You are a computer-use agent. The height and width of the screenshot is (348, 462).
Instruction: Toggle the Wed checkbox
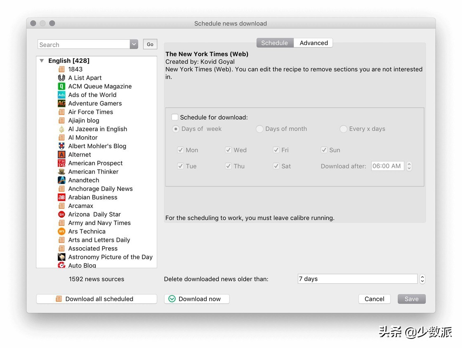[229, 150]
